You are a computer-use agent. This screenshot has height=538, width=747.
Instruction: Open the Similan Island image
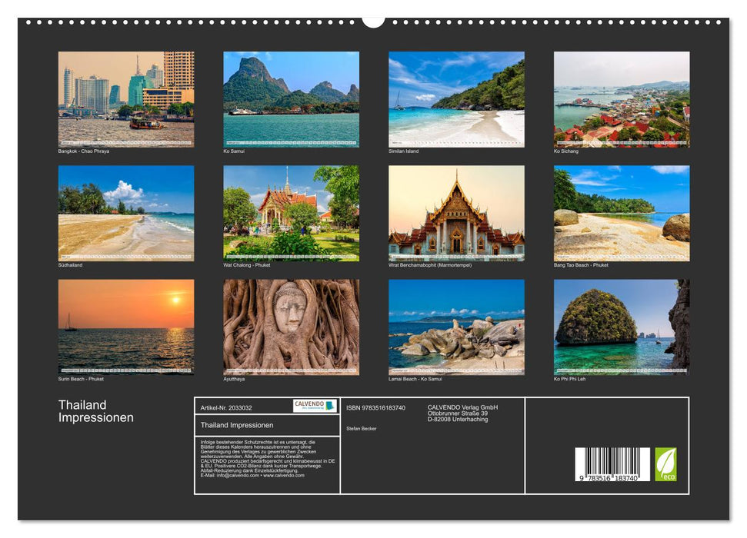tap(455, 98)
